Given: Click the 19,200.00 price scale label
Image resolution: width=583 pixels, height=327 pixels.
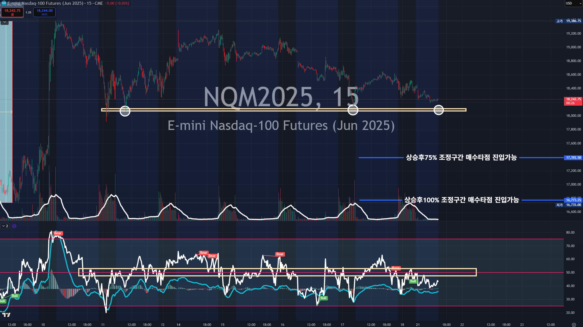Looking at the screenshot, I should [574, 34].
